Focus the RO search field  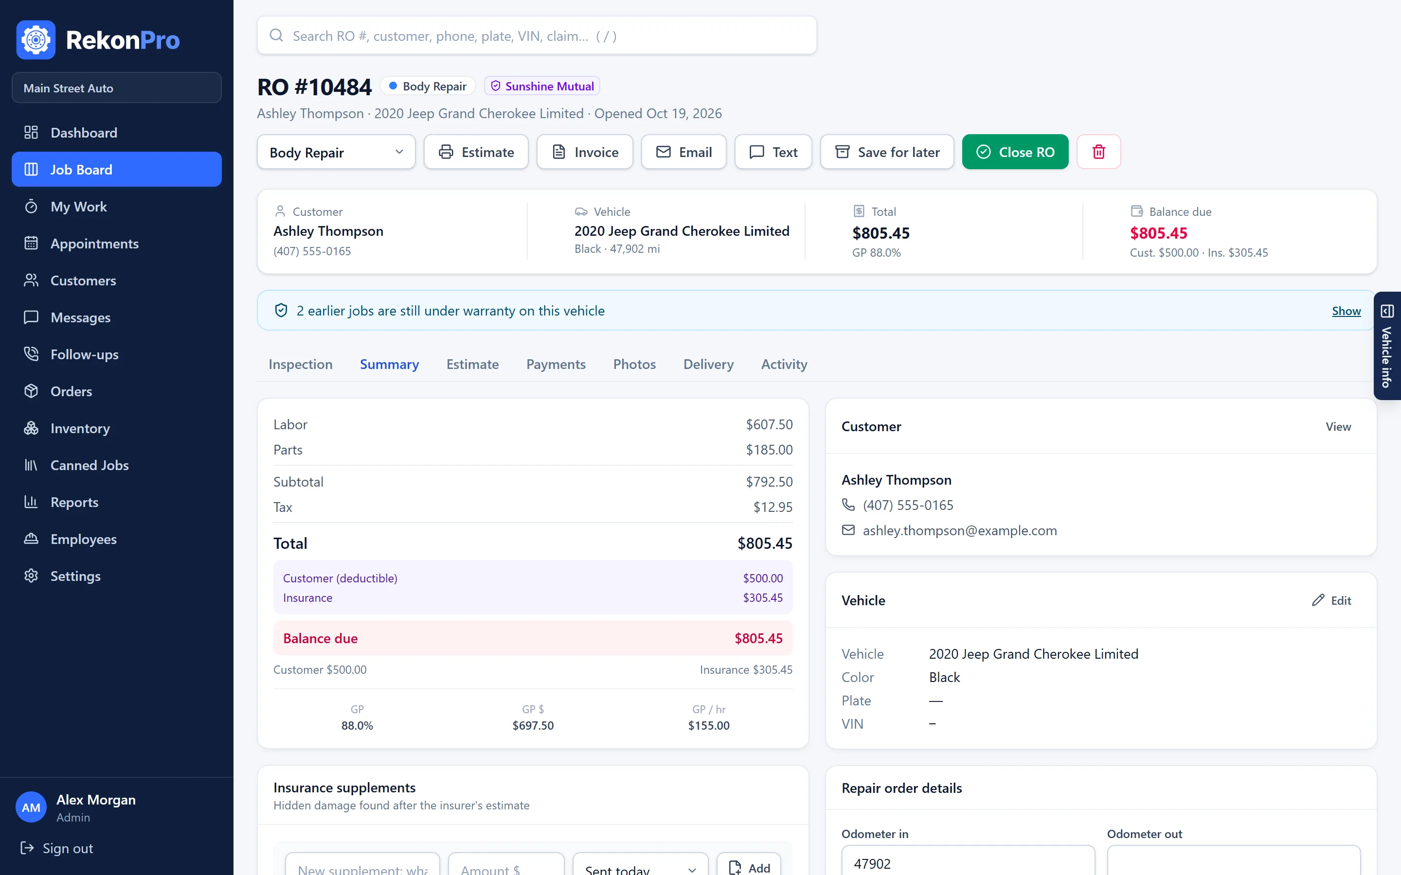[x=537, y=35]
